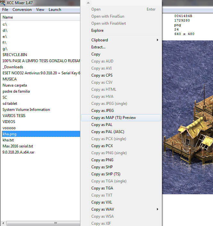Open the View menu

coord(40,10)
